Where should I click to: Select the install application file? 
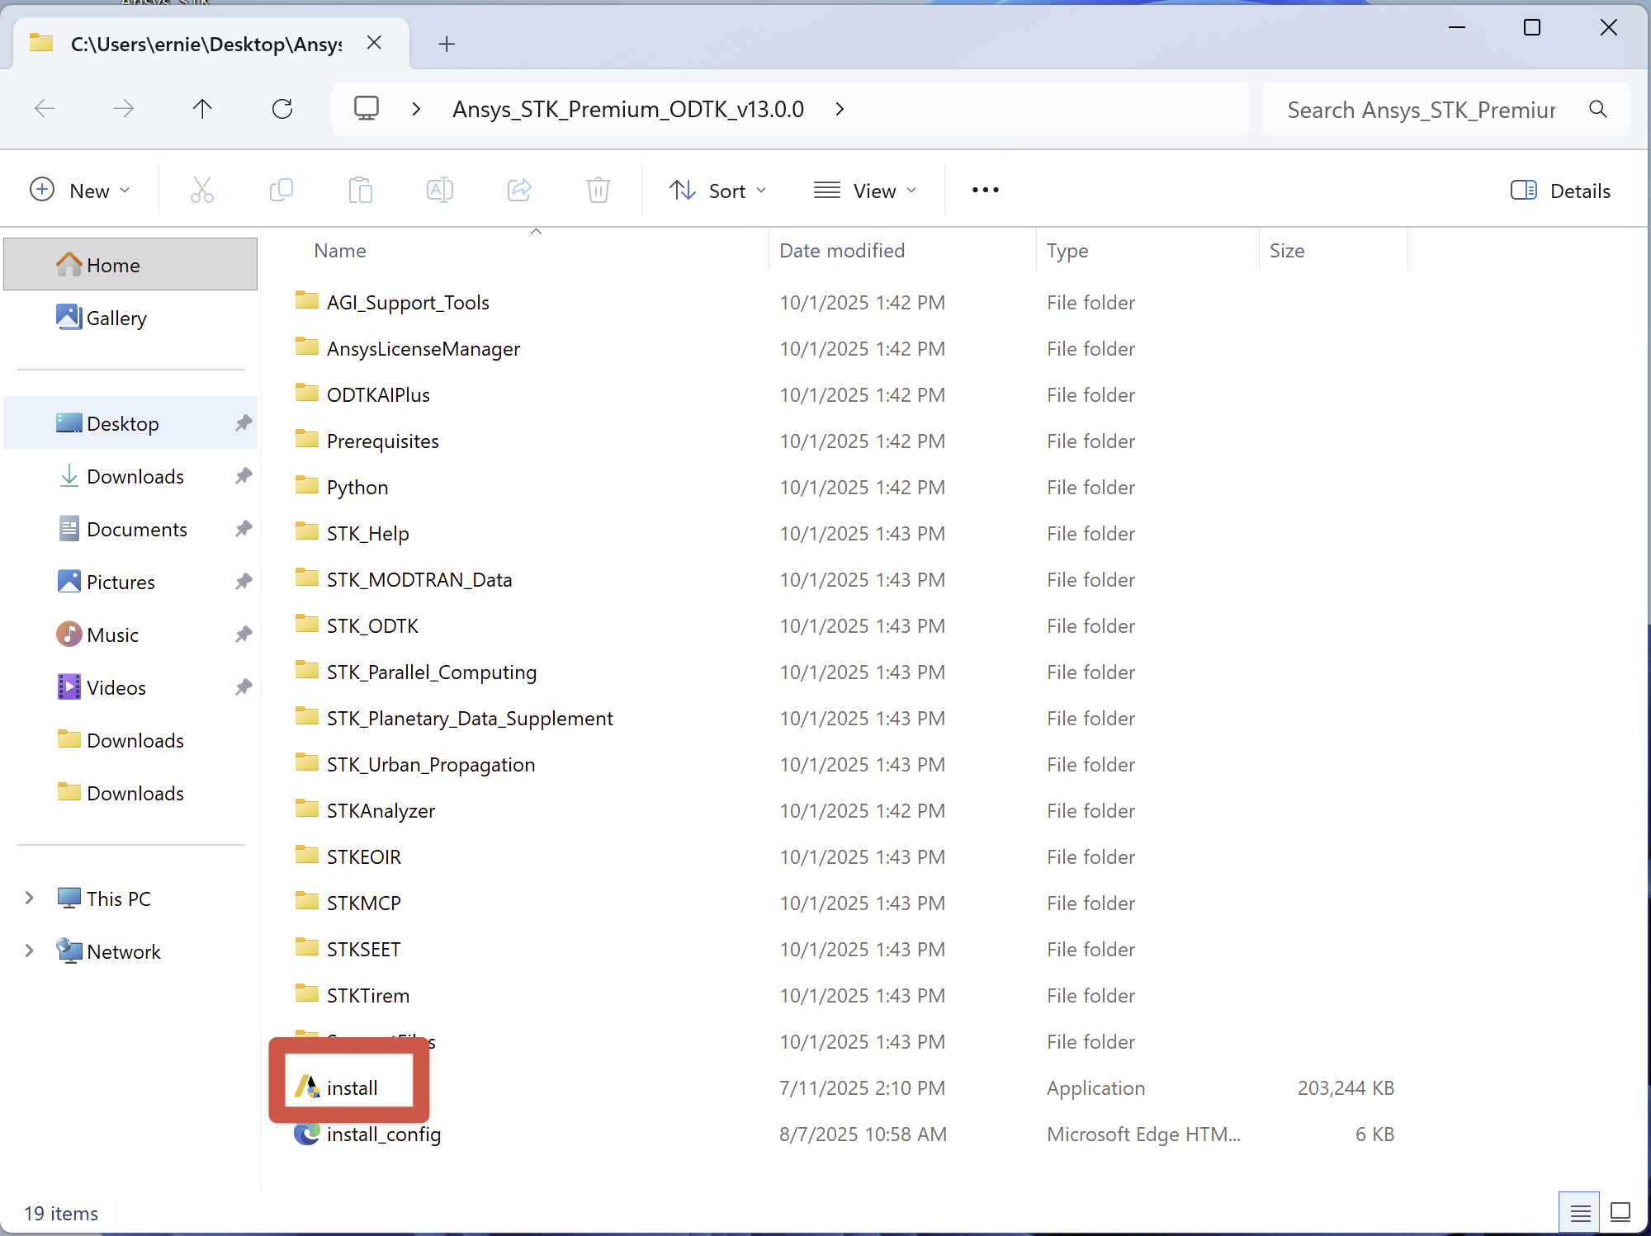[352, 1087]
